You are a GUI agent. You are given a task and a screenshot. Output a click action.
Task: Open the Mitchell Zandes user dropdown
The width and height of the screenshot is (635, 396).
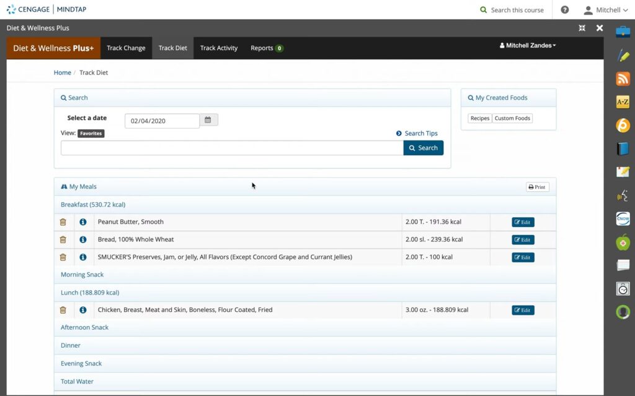tap(528, 45)
